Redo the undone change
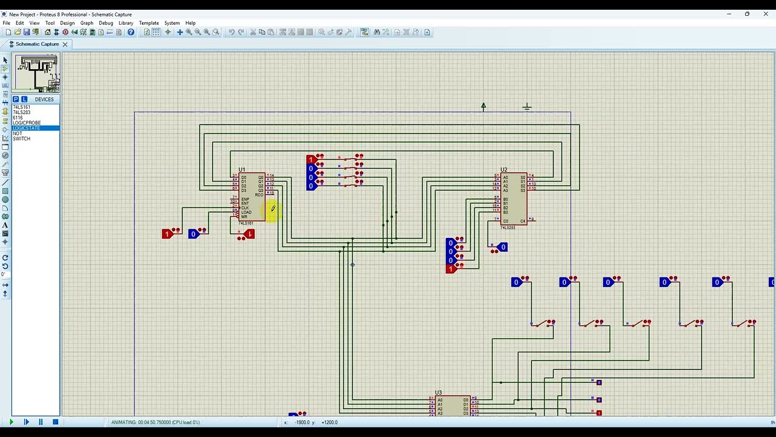 click(241, 32)
